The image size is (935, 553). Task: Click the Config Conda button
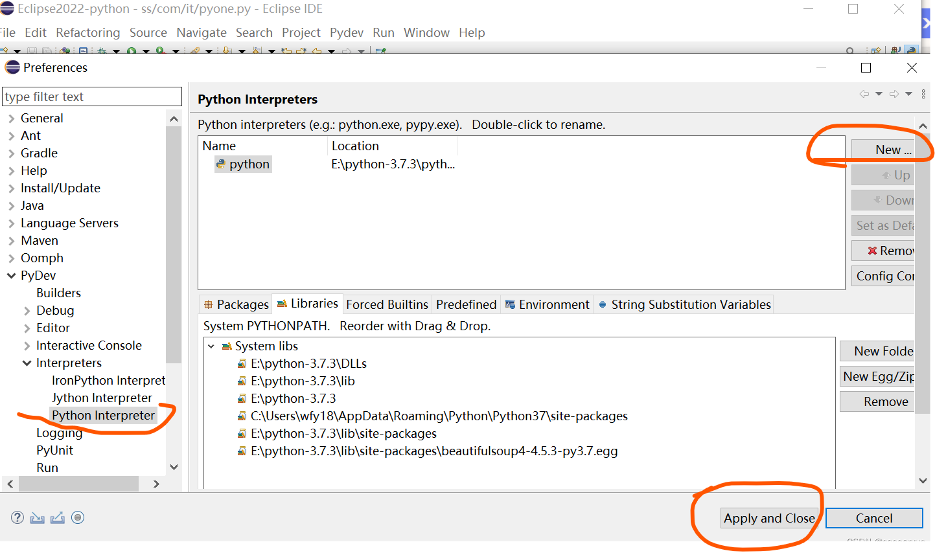tap(883, 276)
